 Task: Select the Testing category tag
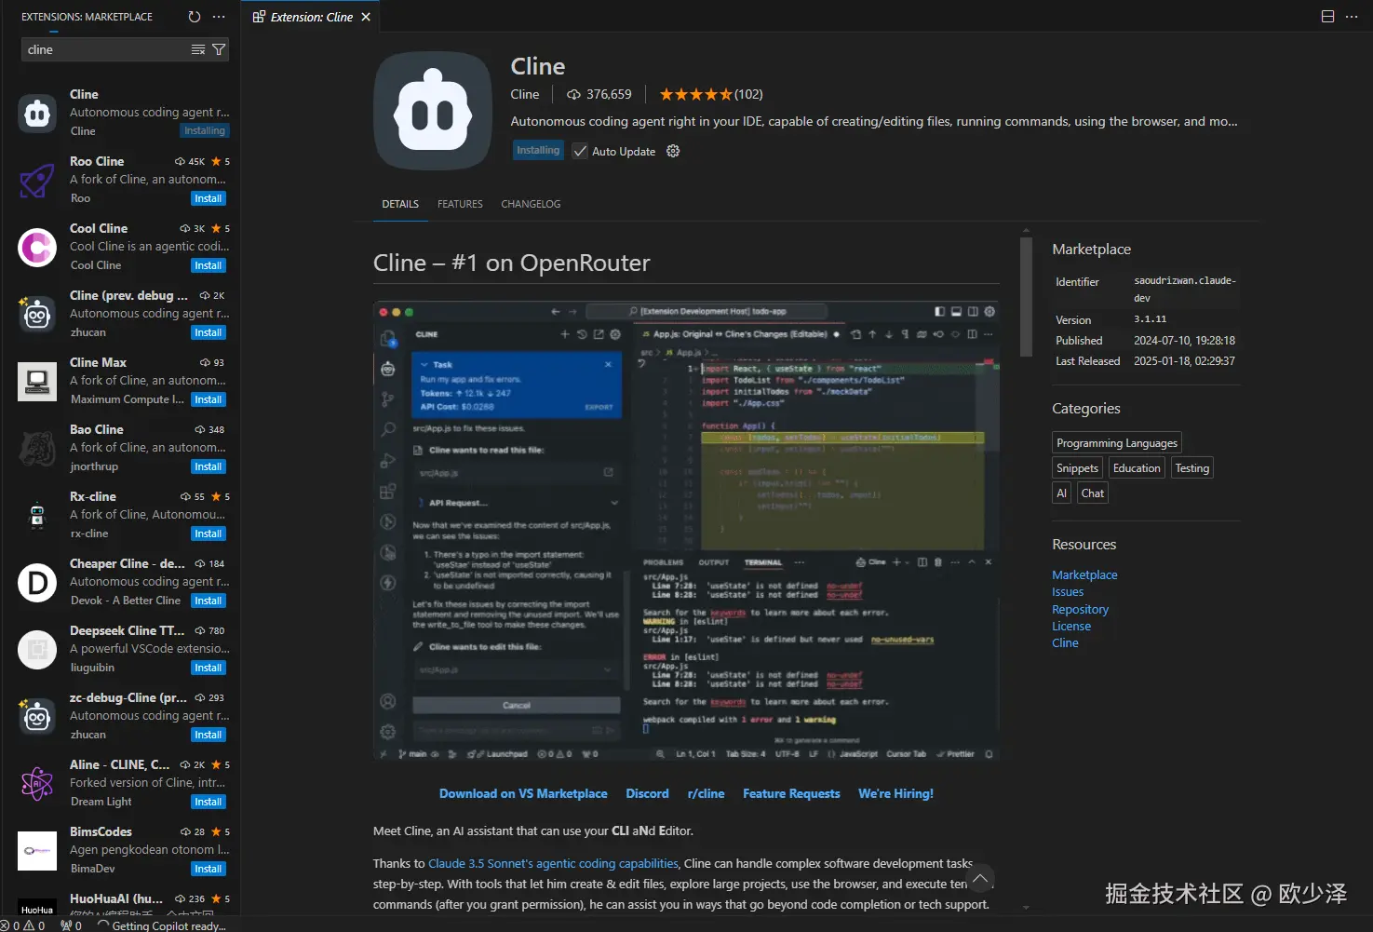[x=1191, y=468]
